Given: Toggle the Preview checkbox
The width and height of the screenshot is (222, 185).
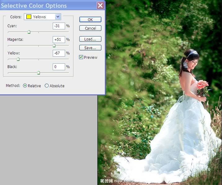Looking at the screenshot, I should coord(81,57).
